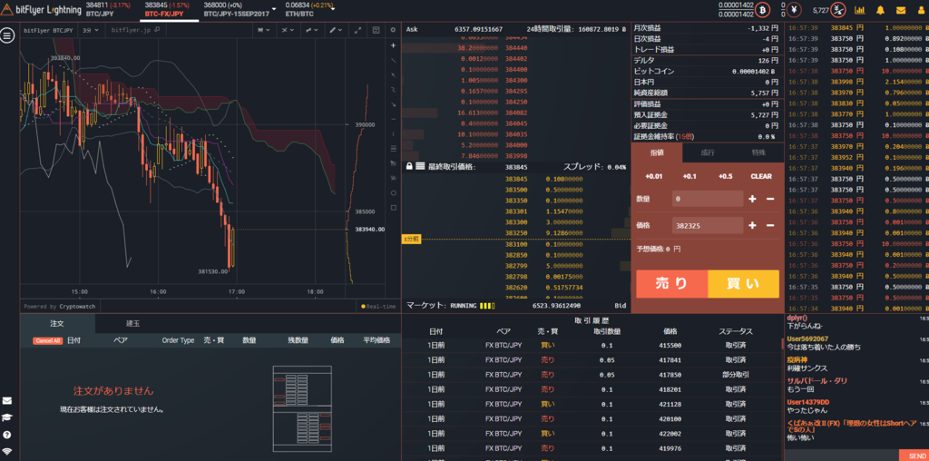
Task: Add +0.01 to quantity
Action: pyautogui.click(x=653, y=177)
